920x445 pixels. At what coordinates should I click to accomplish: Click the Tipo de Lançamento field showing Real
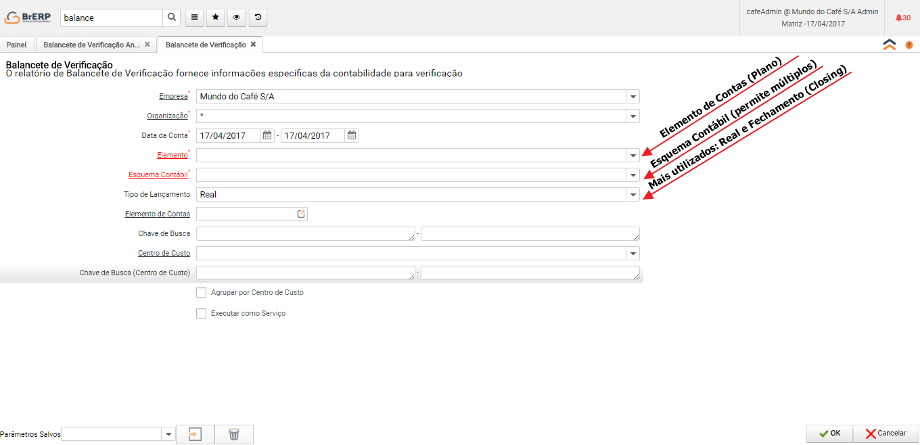pyautogui.click(x=411, y=195)
